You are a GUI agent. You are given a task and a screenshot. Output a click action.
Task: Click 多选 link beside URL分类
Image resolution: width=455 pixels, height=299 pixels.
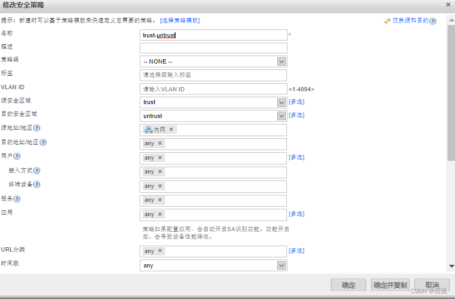(297, 250)
